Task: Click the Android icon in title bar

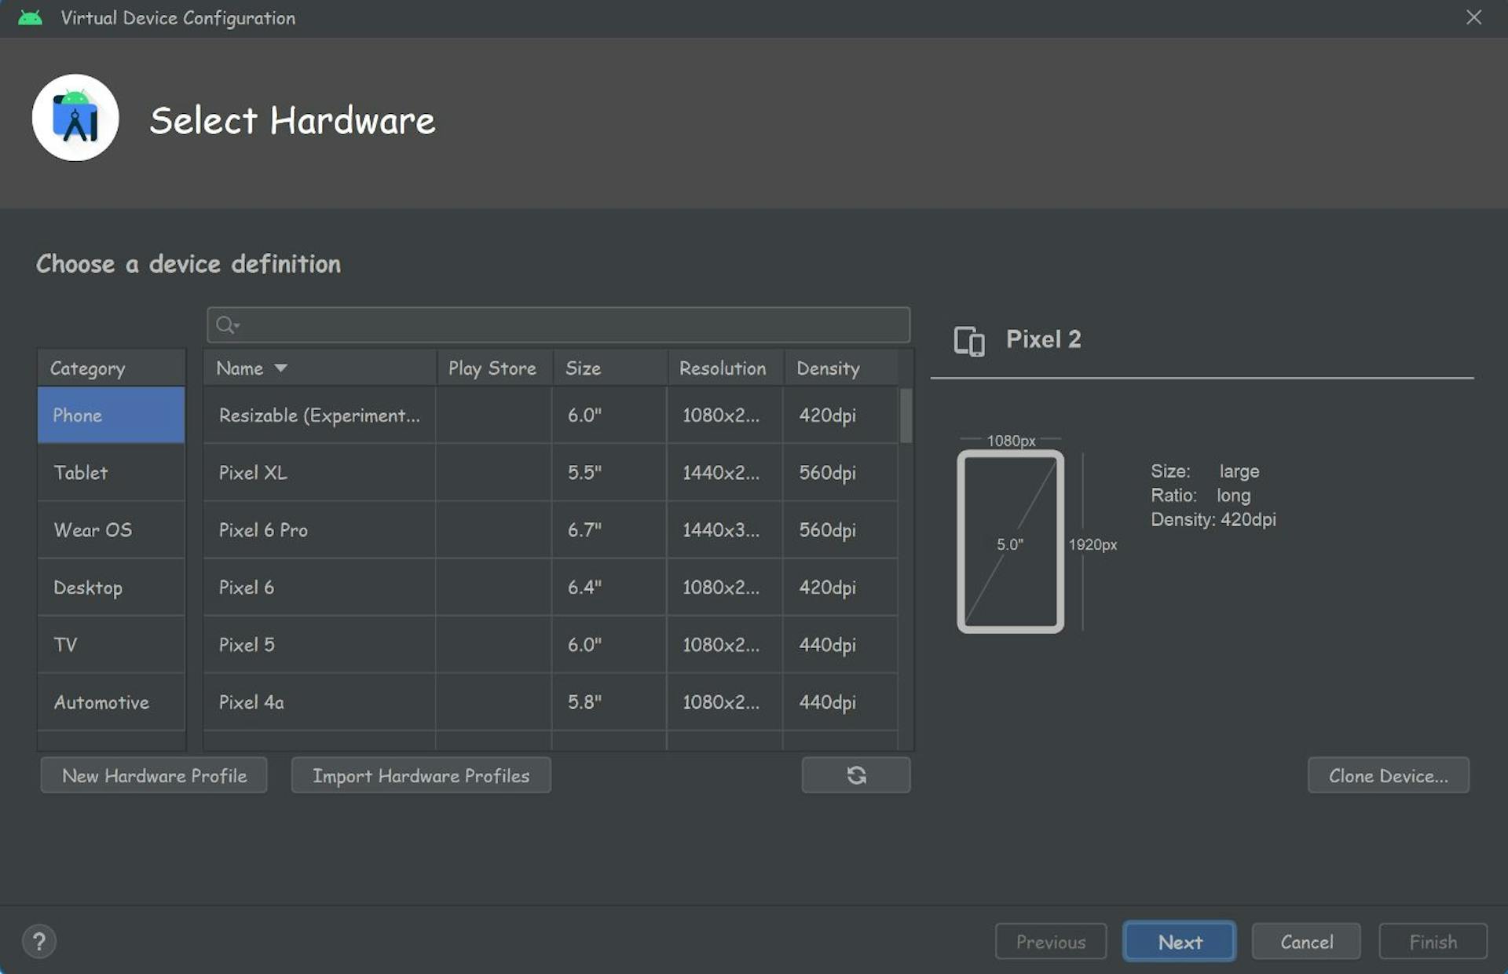Action: 30,17
